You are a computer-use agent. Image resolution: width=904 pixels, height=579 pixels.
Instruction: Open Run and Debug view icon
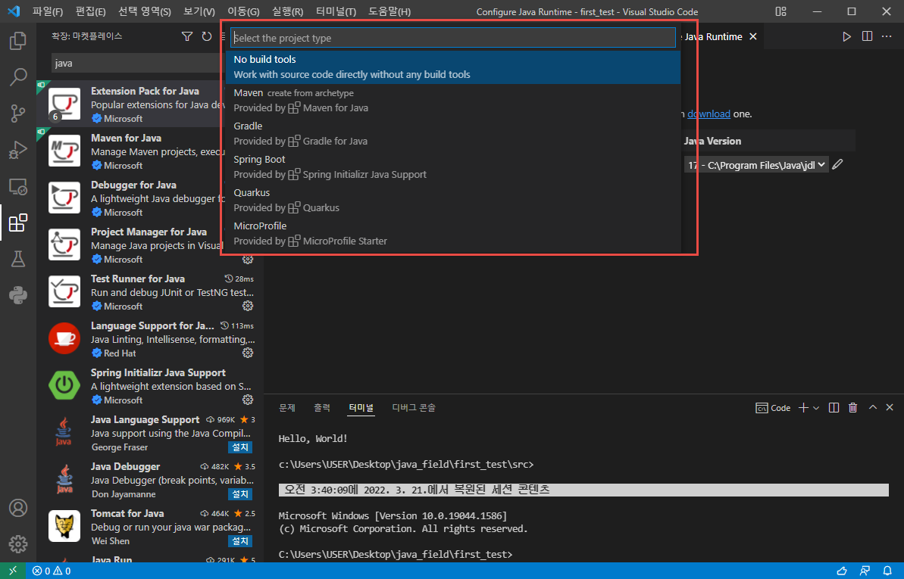[18, 150]
